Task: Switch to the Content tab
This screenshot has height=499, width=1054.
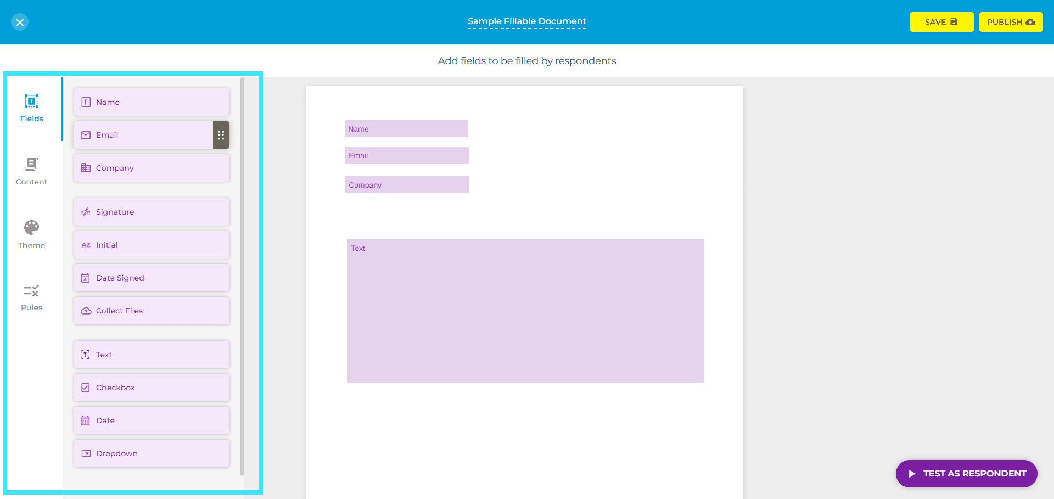Action: coord(32,171)
